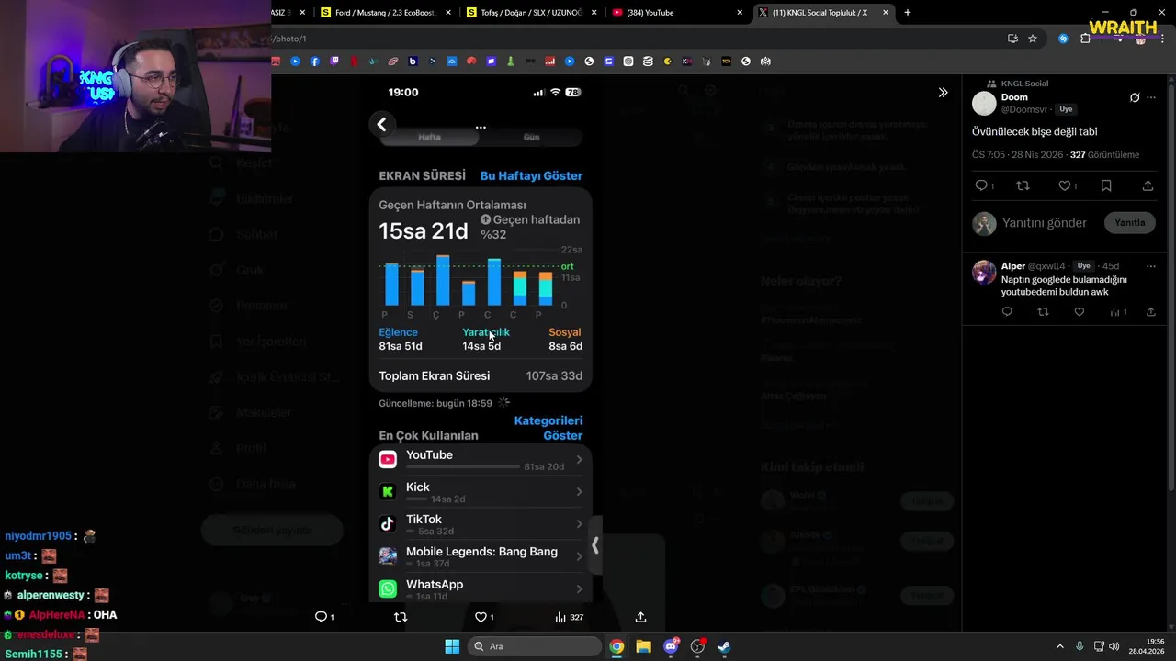Repost Doom's post in the sidebar

1023,185
